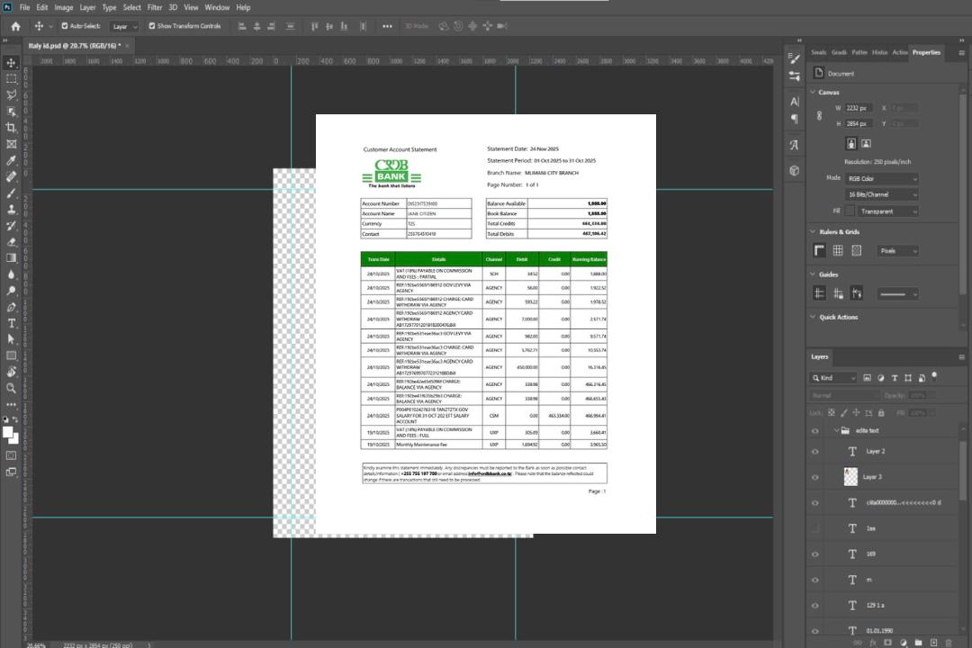Open the File menu
The width and height of the screenshot is (972, 648).
coord(25,7)
